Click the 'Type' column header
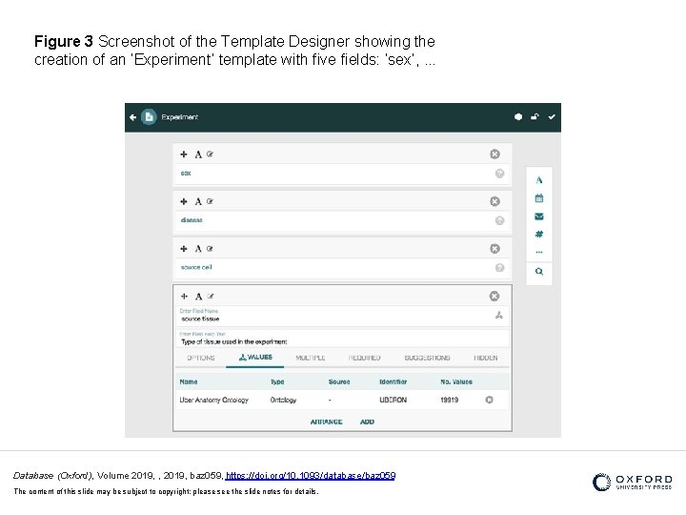Viewport: 686px width, 515px height. [277, 381]
